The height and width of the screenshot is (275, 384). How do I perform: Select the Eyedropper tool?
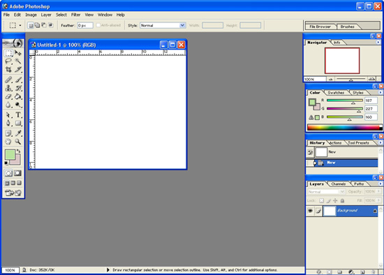18,133
